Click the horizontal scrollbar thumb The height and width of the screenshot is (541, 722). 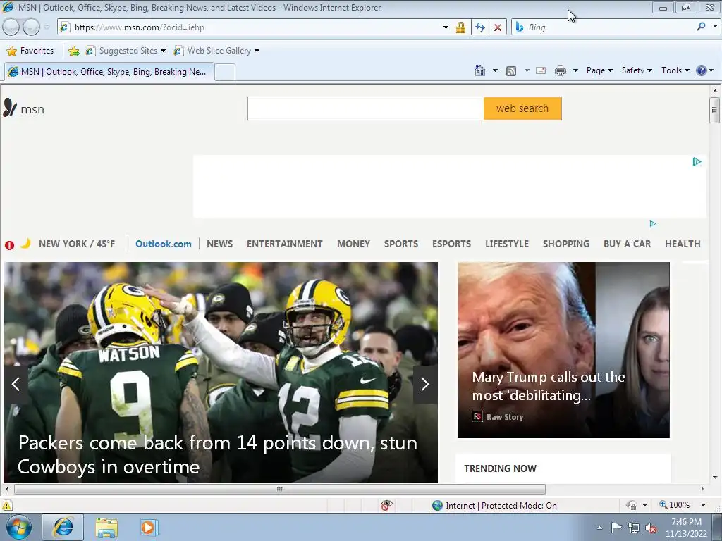tap(280, 489)
